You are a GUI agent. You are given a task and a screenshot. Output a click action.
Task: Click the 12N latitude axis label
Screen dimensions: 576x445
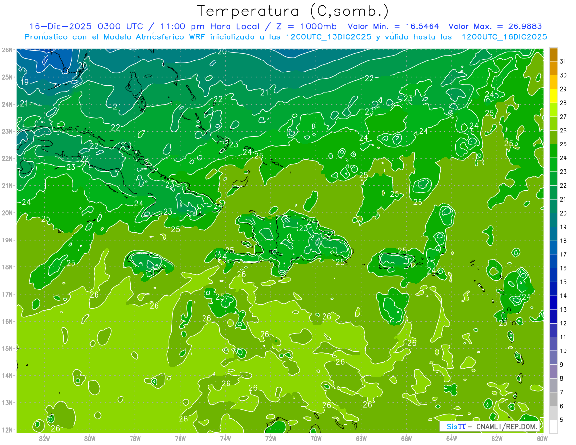click(x=7, y=430)
